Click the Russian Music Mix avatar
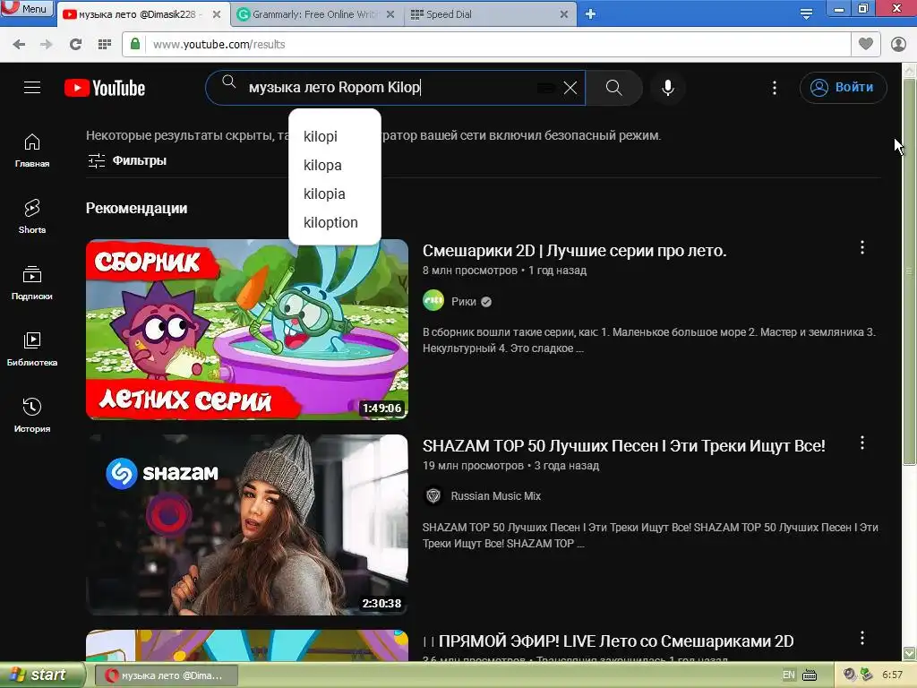 (x=433, y=496)
